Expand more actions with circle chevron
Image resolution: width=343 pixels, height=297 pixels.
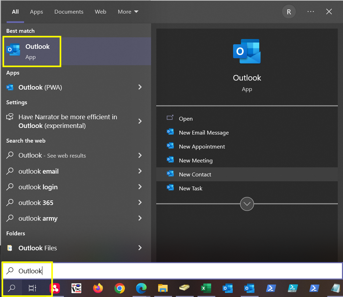(x=247, y=204)
